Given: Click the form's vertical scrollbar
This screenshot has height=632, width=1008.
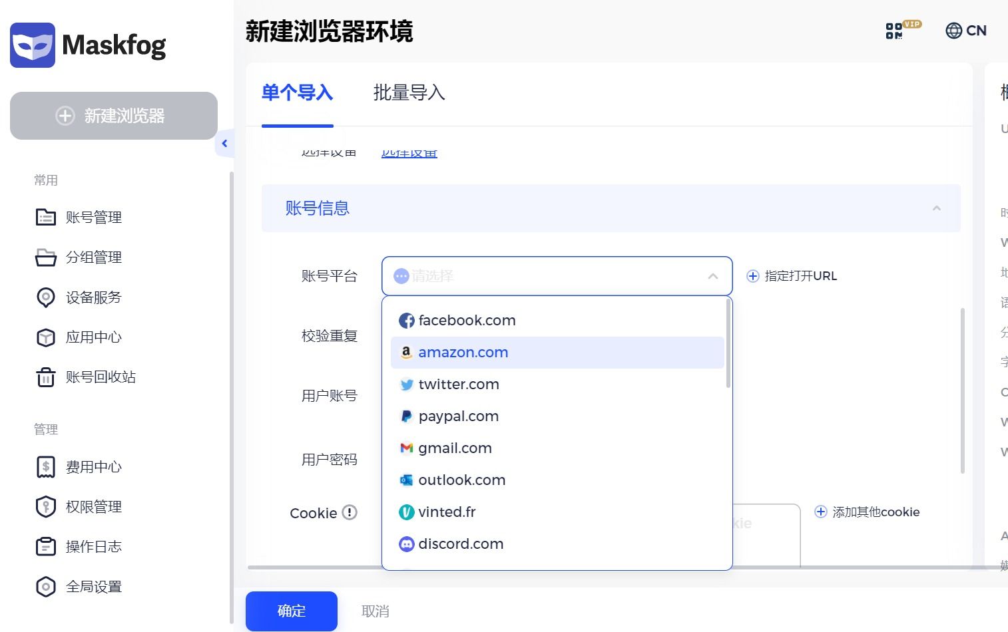Looking at the screenshot, I should 963,391.
